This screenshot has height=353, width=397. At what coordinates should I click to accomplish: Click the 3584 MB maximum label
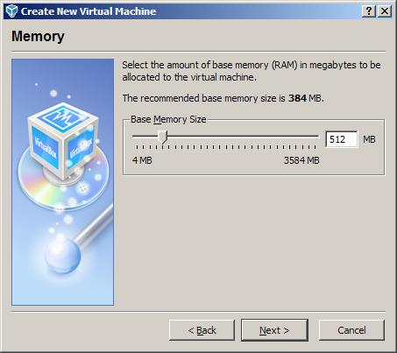pos(301,160)
